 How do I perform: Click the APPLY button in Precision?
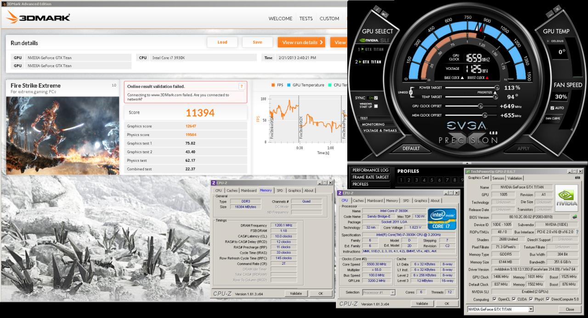click(523, 148)
